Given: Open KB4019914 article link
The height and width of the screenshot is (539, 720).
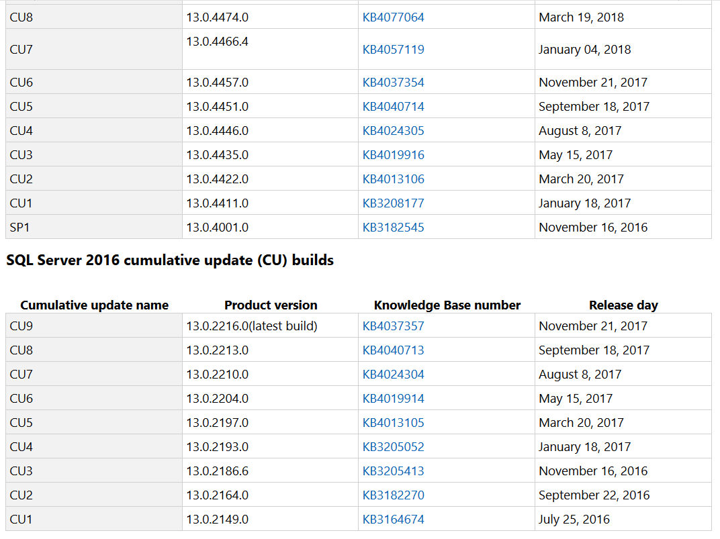Looking at the screenshot, I should pos(394,399).
